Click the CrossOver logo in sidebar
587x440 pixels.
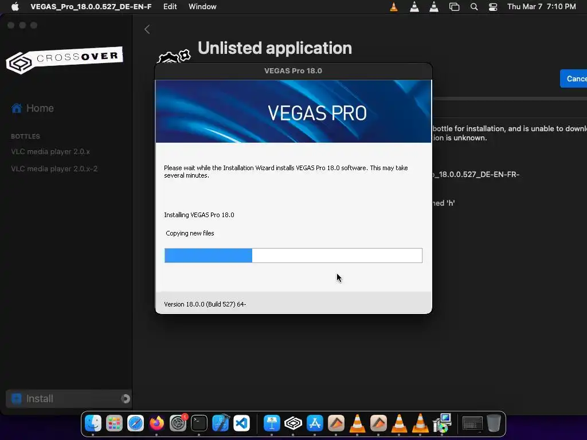(64, 60)
